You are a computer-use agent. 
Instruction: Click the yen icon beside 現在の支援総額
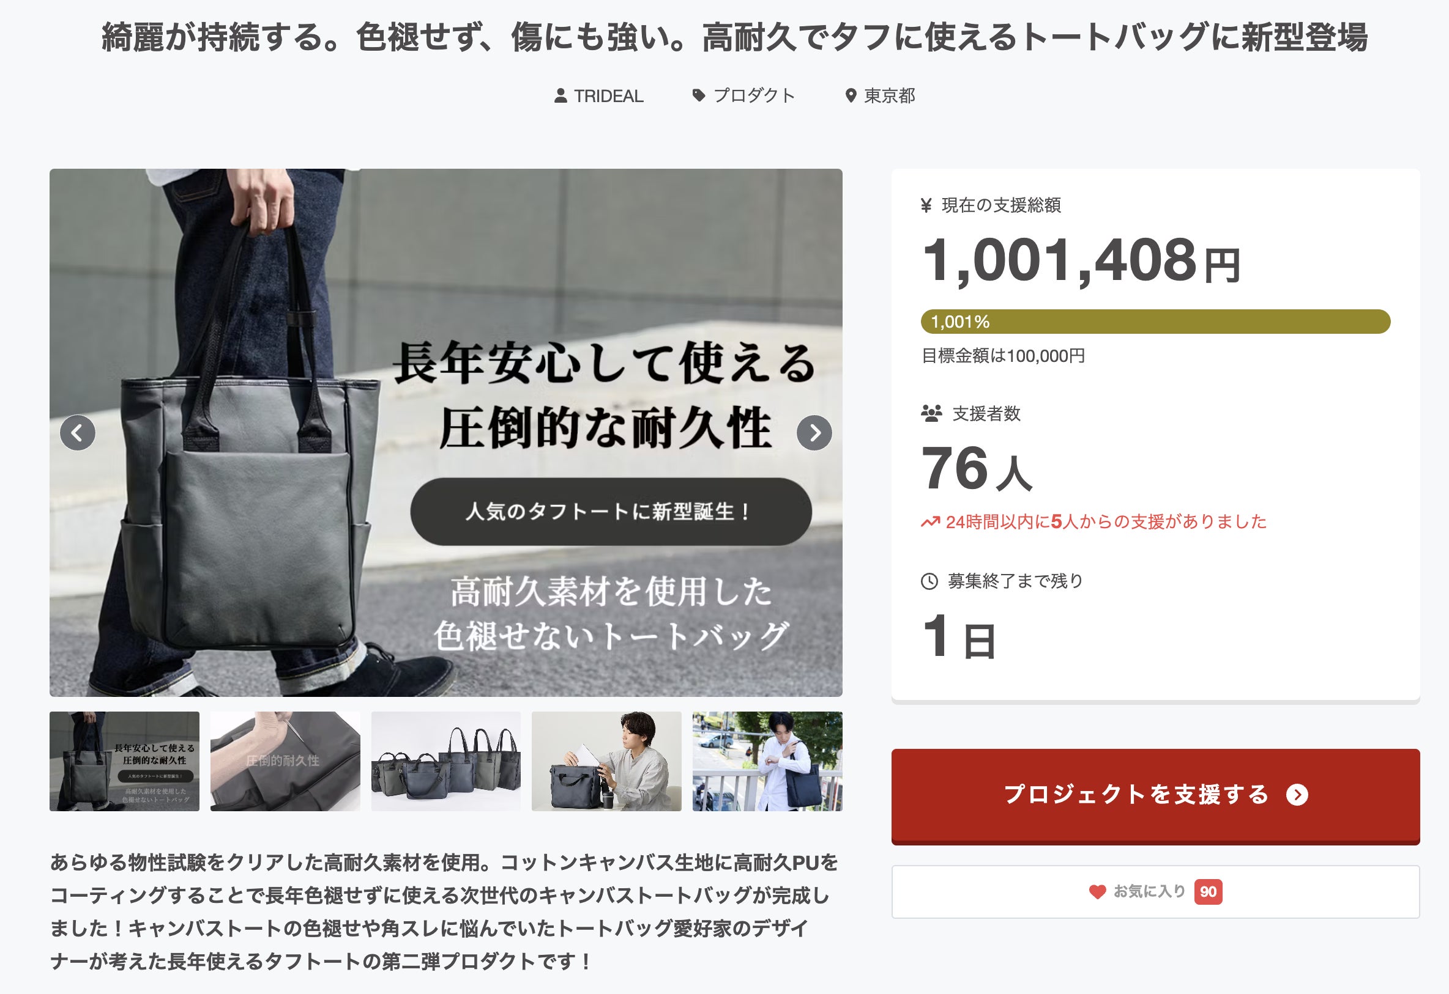coord(926,205)
